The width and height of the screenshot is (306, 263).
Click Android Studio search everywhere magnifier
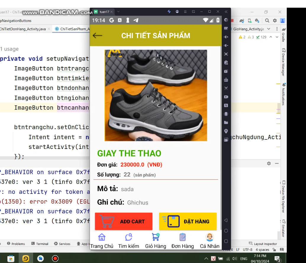(x=267, y=20)
